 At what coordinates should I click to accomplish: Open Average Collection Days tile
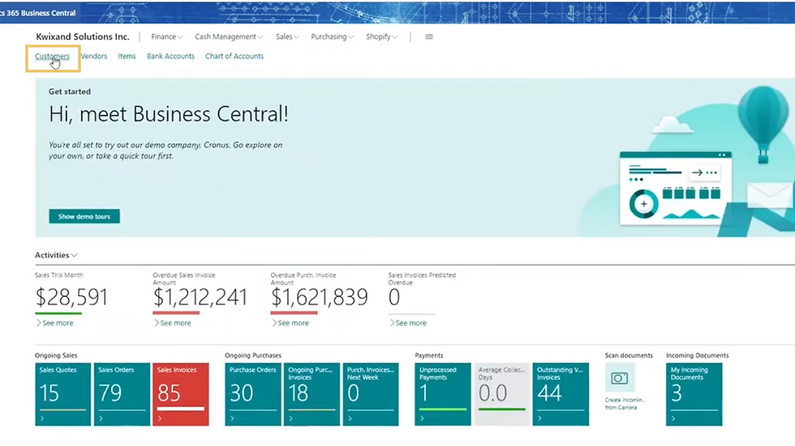501,394
